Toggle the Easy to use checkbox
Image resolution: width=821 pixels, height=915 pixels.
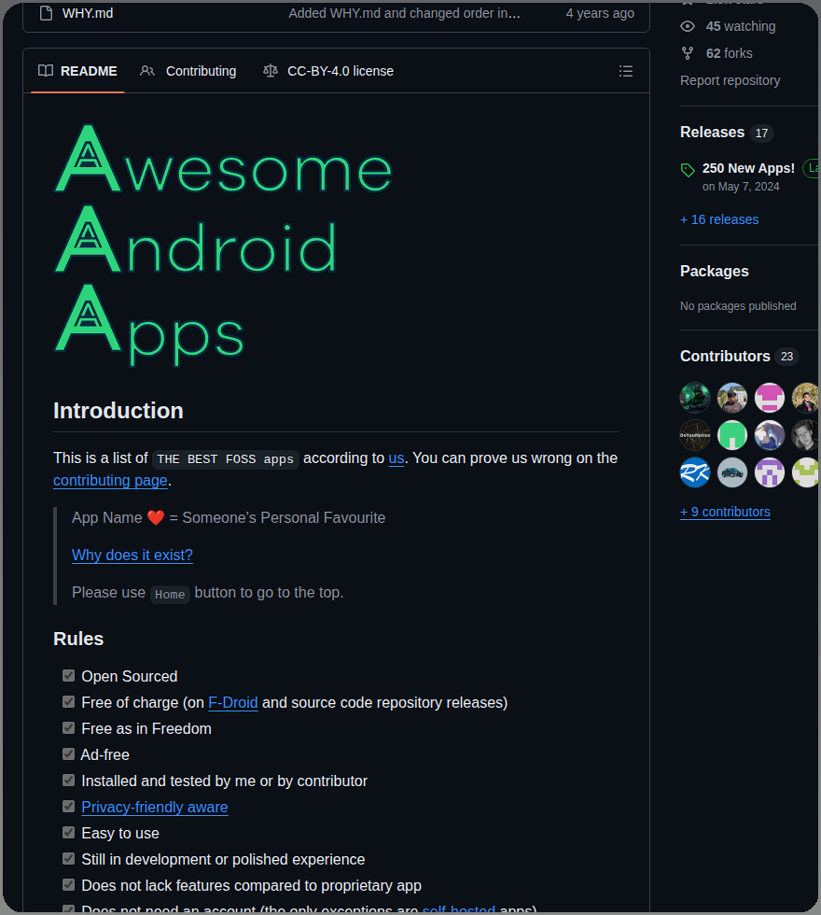69,833
